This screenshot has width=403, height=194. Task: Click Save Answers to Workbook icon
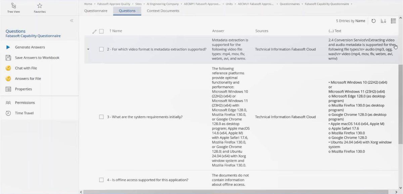8,58
